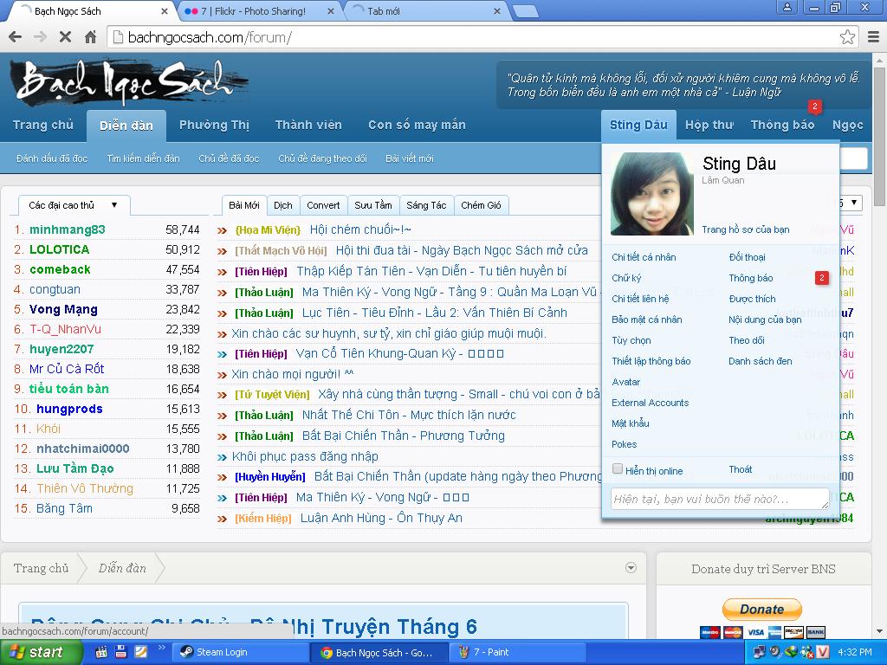Open Steam Login from the taskbar

coord(222,652)
